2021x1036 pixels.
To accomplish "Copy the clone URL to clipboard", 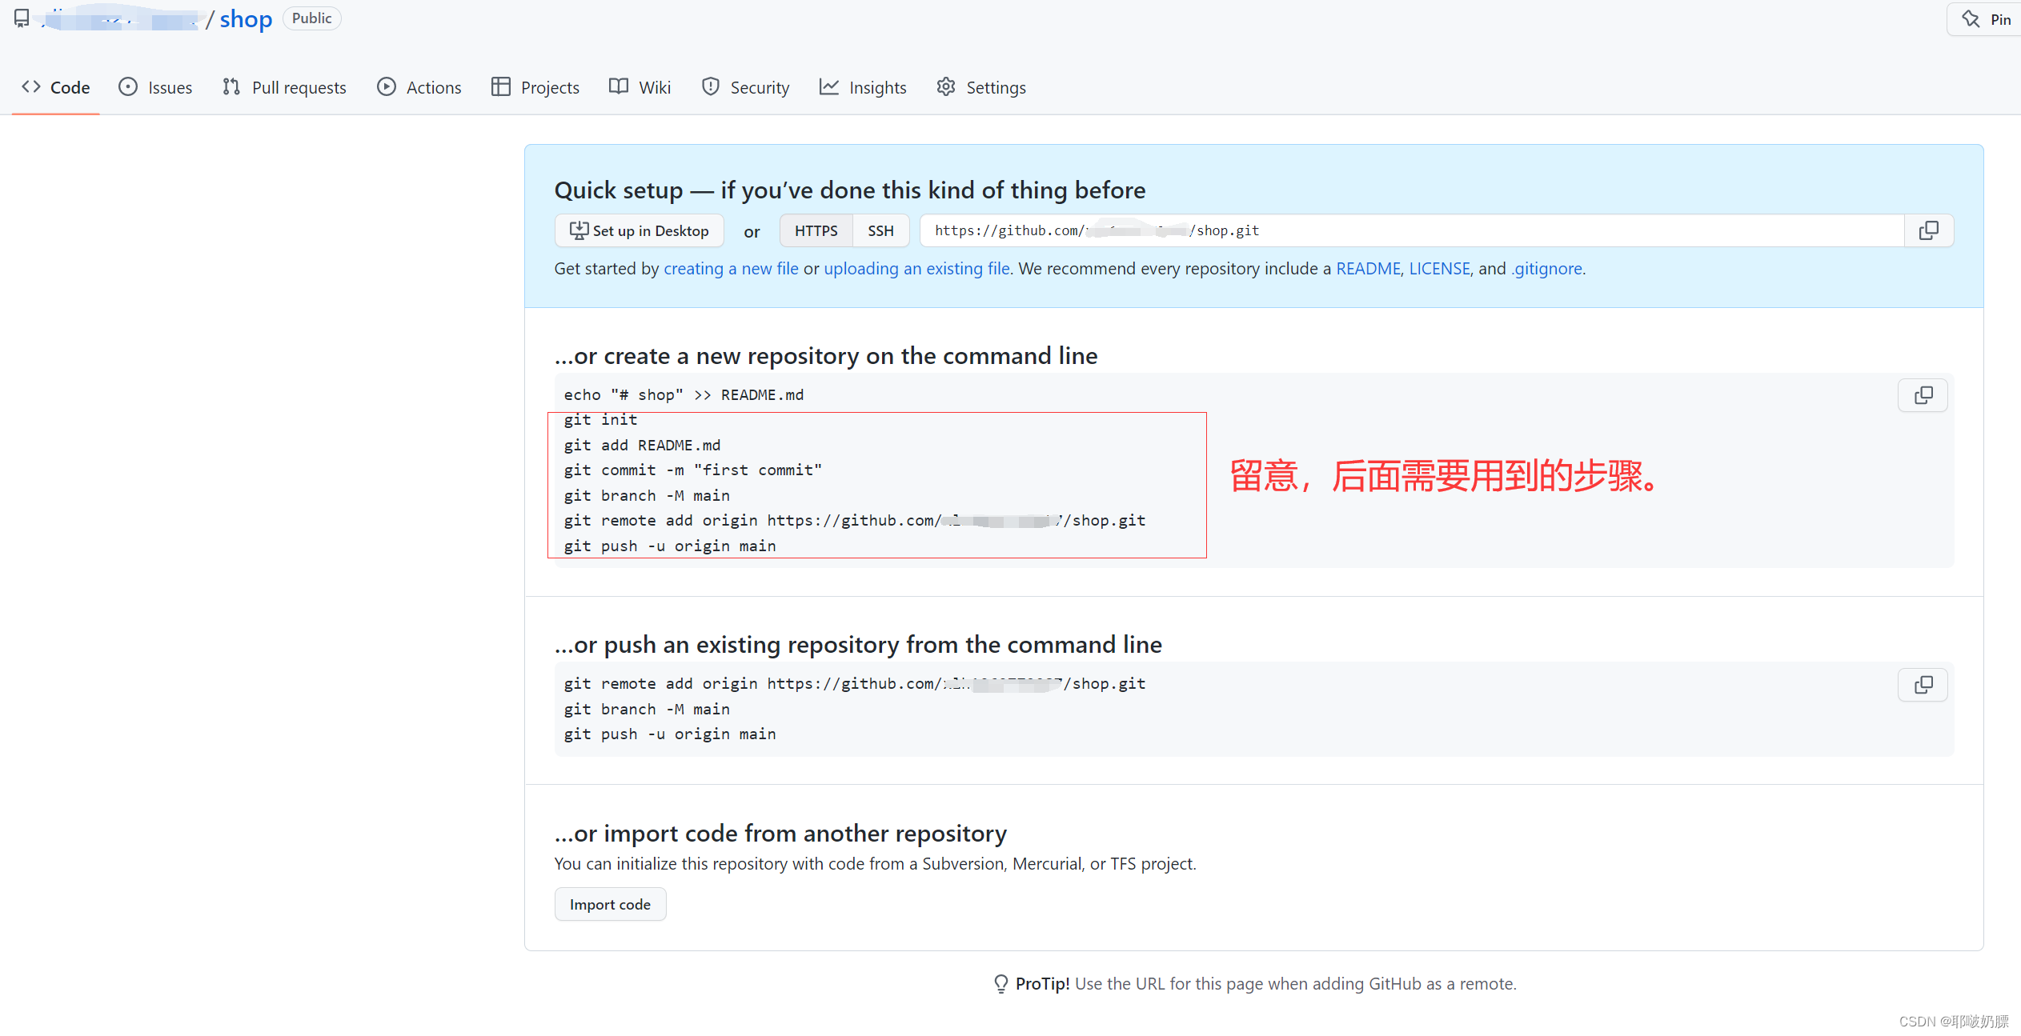I will 1929,230.
